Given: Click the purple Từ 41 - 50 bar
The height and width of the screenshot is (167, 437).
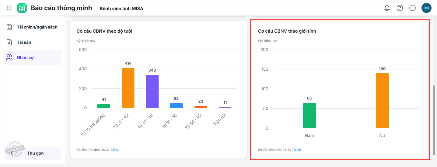Looking at the screenshot, I should pos(152,91).
